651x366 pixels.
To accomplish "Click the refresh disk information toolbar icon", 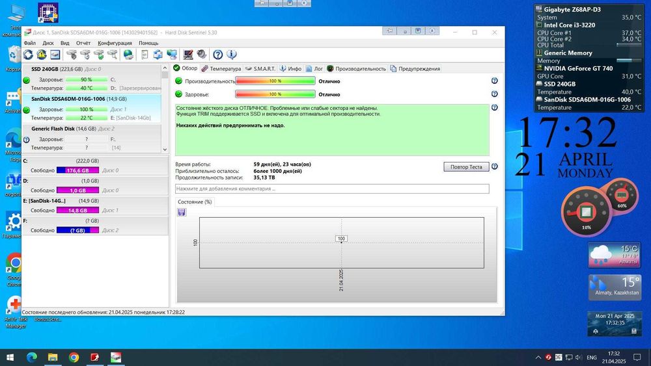I will coord(28,55).
